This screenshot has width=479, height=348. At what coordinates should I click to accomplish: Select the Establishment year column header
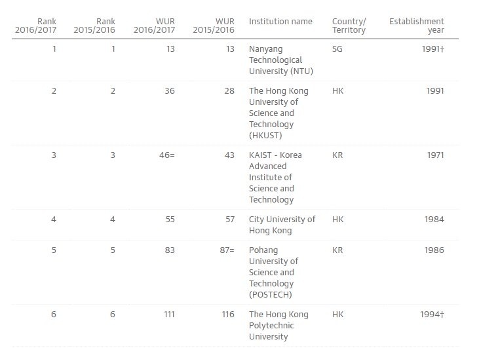[x=416, y=26]
